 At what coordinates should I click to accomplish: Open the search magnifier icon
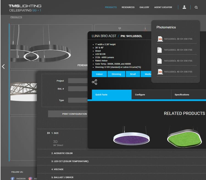click(x=196, y=7)
